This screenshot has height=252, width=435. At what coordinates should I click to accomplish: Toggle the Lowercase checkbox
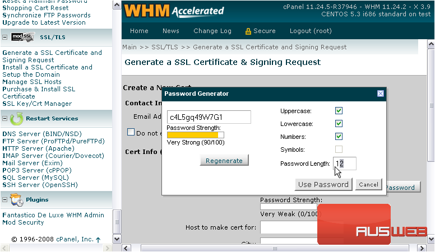tap(339, 123)
